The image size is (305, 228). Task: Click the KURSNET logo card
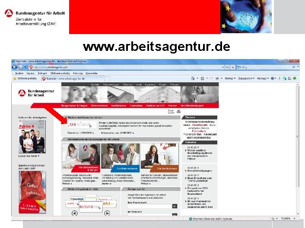(72, 203)
